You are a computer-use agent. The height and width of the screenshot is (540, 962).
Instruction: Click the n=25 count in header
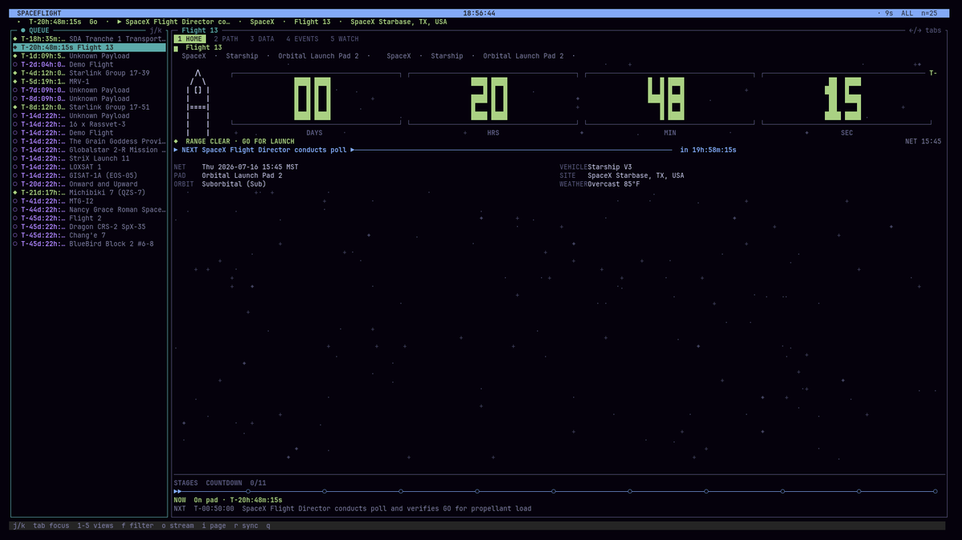pos(928,14)
